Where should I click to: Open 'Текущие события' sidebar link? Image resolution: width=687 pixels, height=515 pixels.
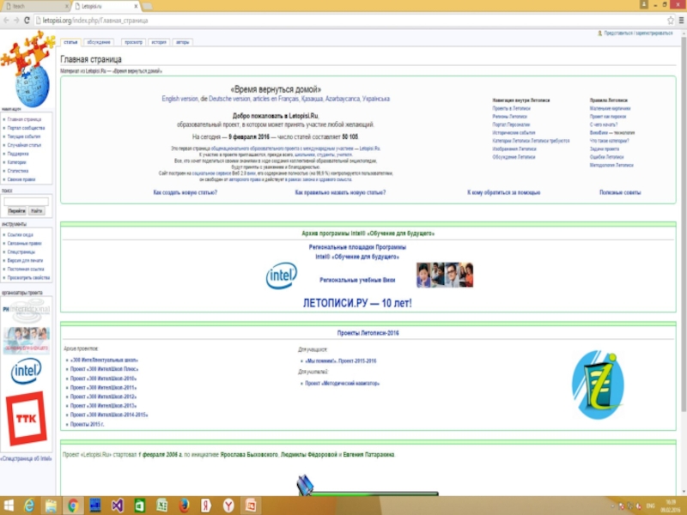pyautogui.click(x=24, y=136)
